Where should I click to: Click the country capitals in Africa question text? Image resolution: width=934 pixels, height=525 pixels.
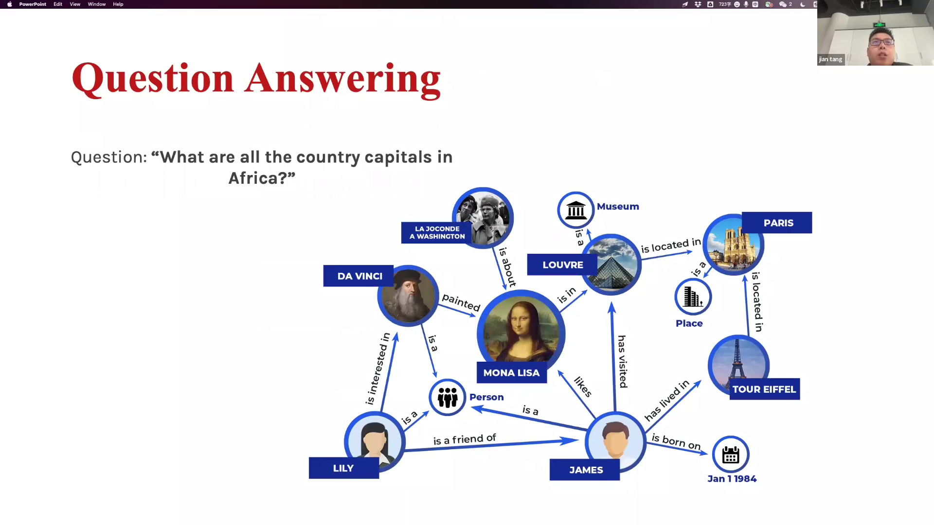262,167
